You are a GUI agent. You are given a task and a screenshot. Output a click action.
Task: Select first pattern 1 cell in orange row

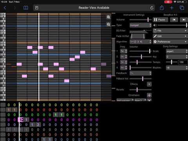[x=9, y=110]
